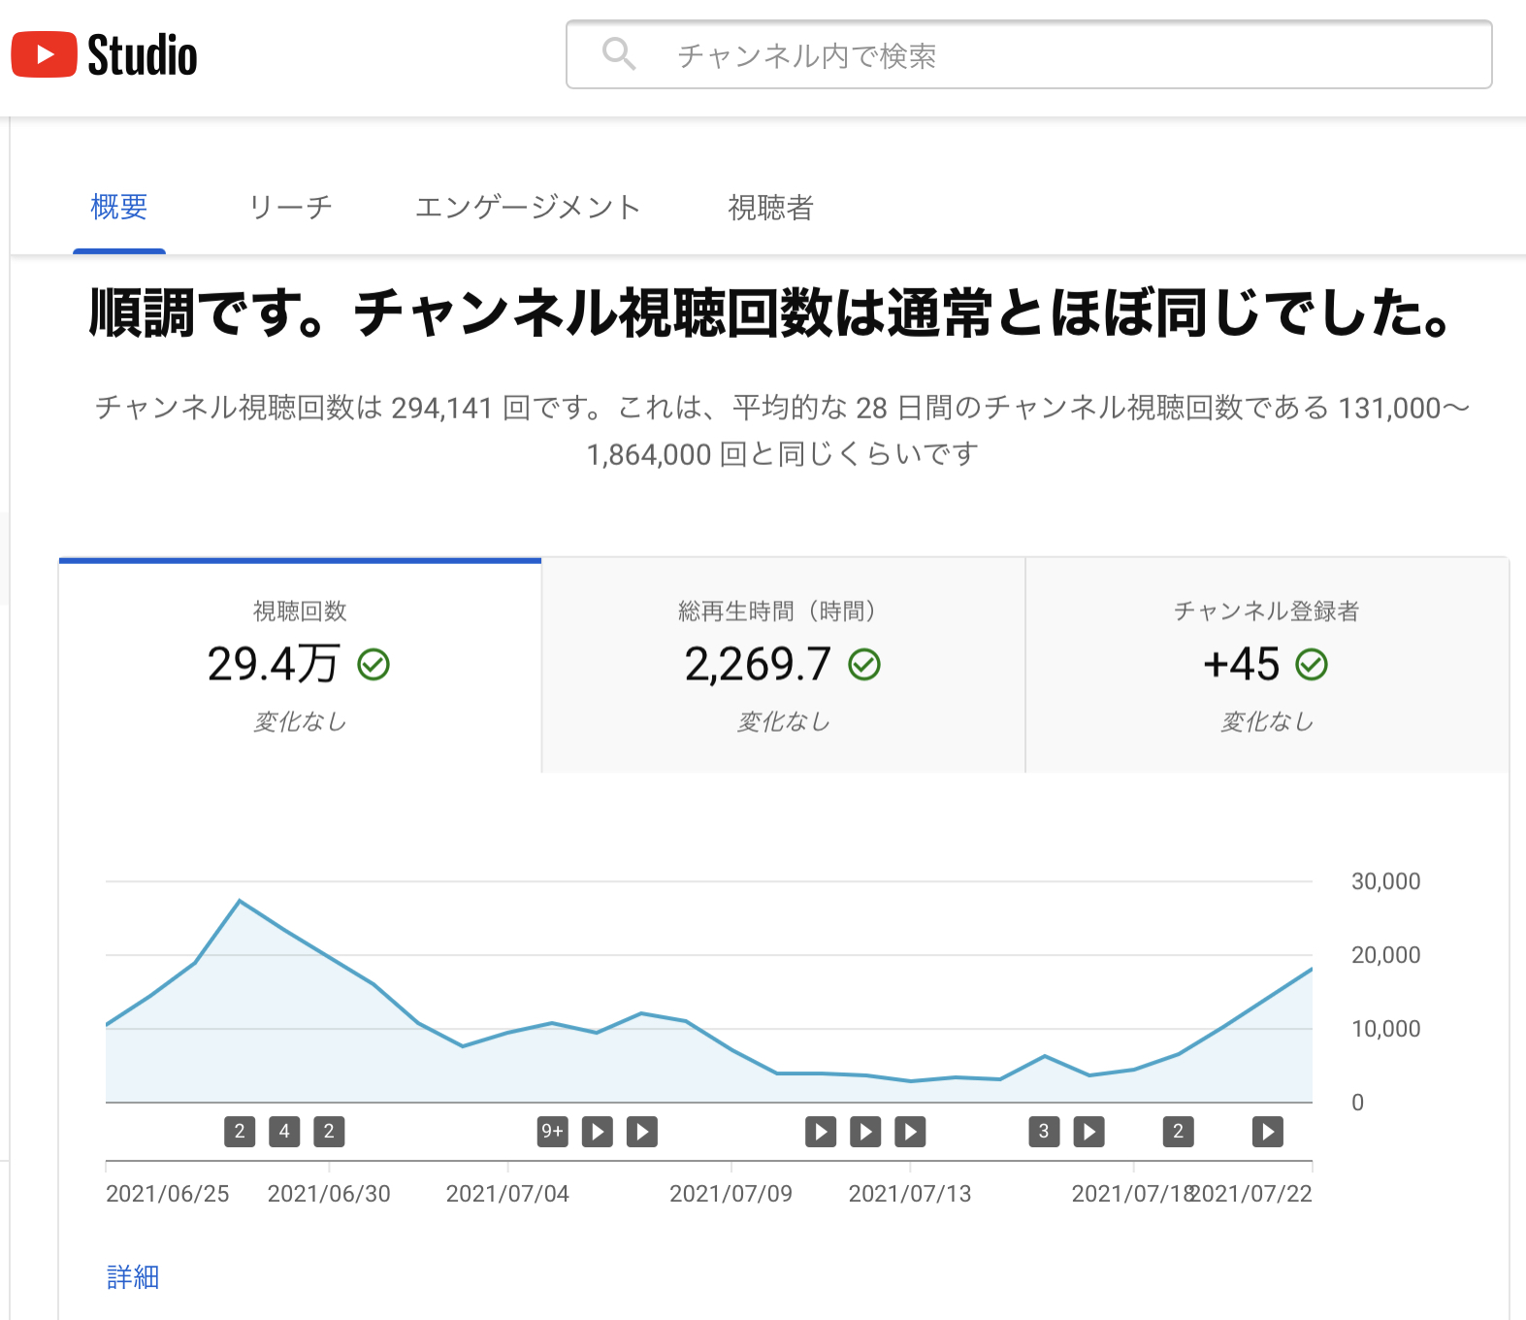
Task: Click the 30,000 y-axis label
Action: coord(1386,881)
